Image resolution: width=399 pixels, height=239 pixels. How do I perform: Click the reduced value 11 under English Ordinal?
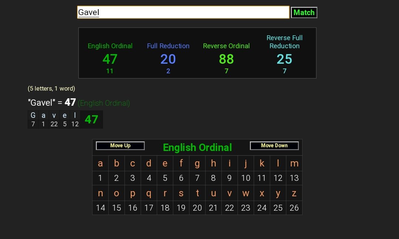[110, 71]
